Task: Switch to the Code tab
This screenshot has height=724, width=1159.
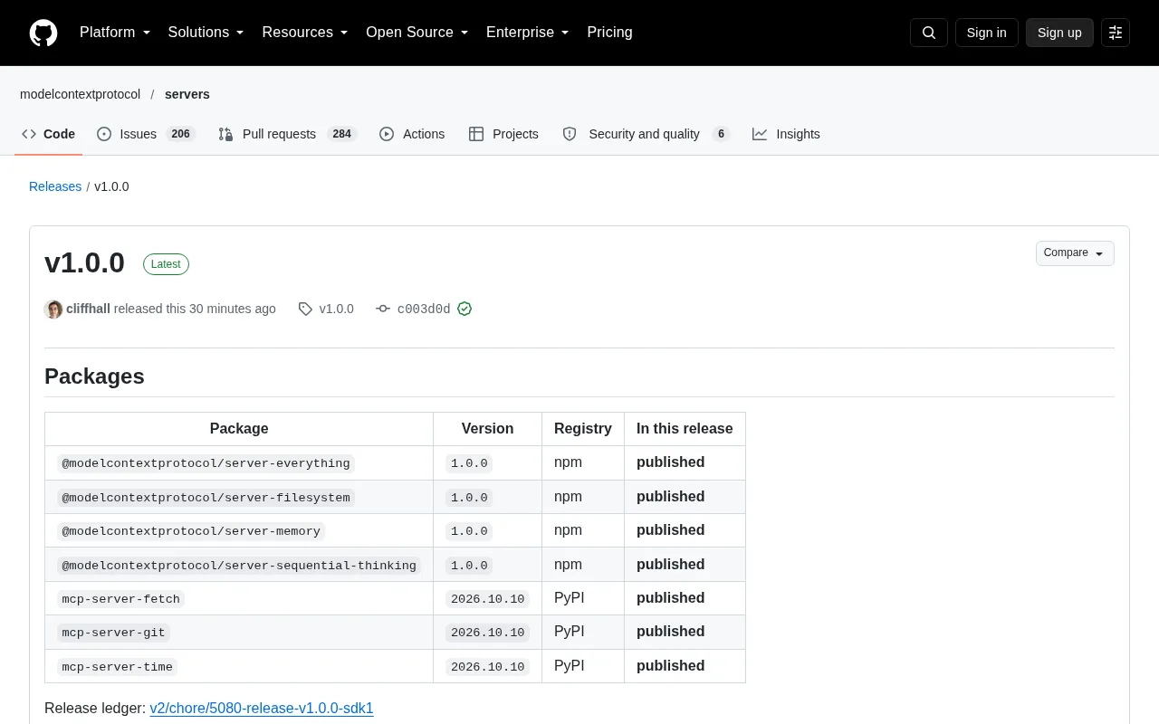Action: (49, 134)
